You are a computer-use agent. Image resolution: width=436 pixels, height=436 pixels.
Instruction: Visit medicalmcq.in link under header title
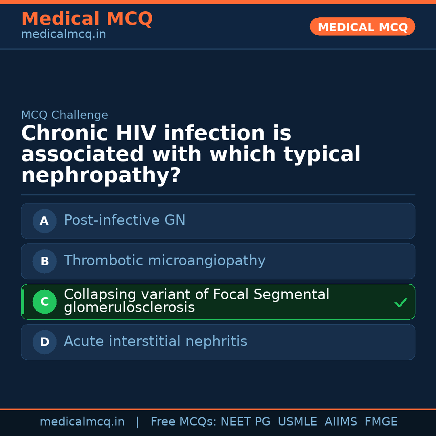pos(63,35)
